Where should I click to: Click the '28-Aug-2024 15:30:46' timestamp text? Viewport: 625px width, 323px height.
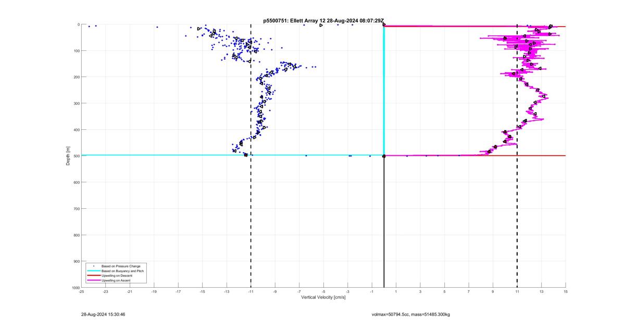click(x=103, y=314)
